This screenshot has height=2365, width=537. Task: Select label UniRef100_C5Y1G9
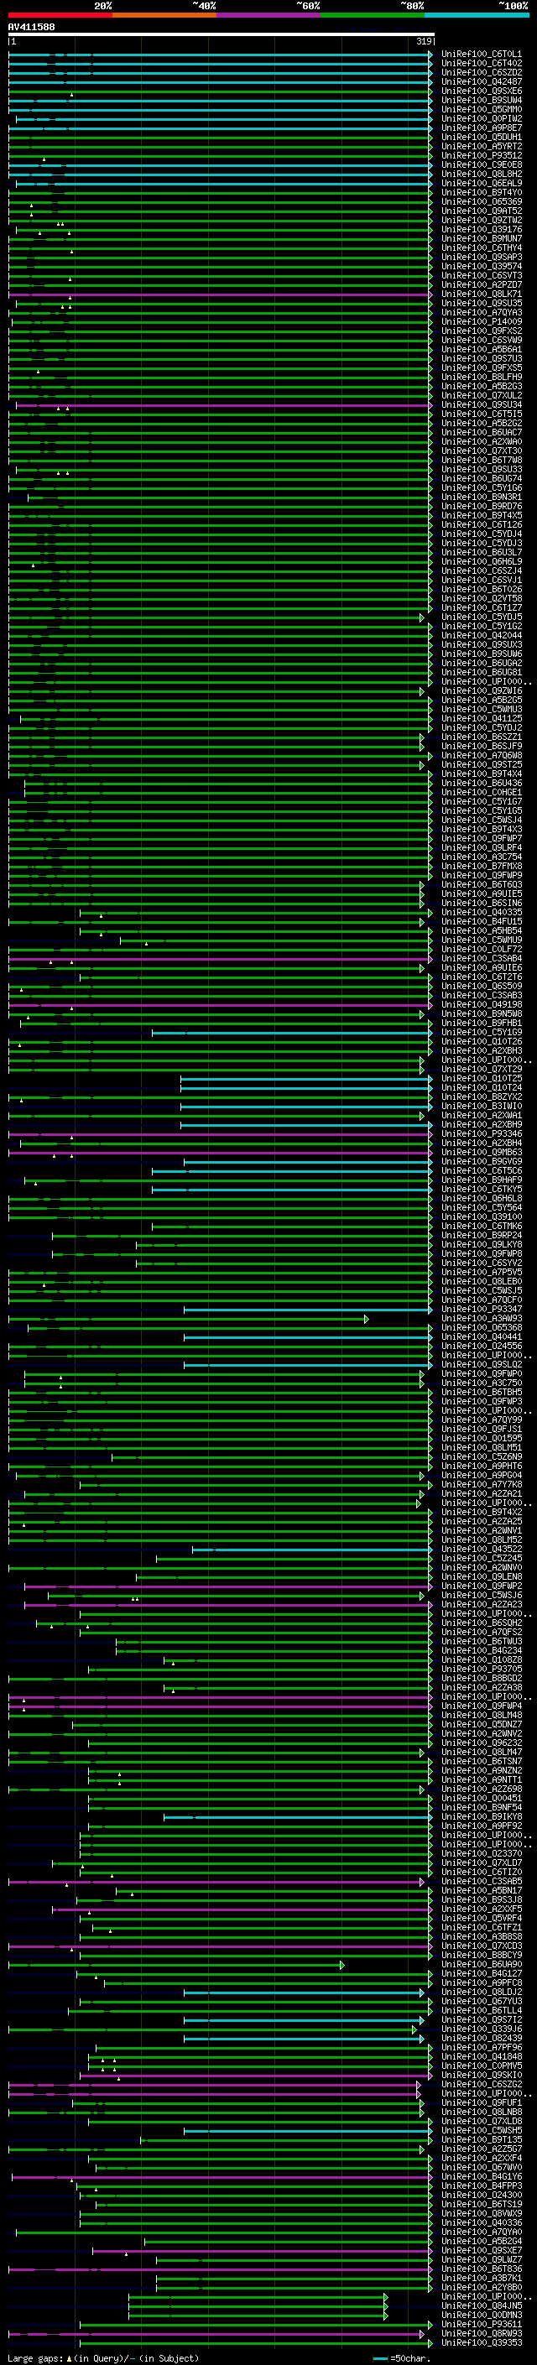pos(482,1032)
